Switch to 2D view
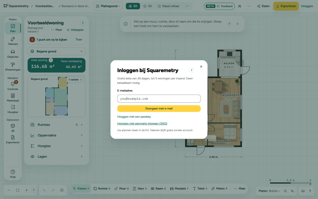The image size is (318, 199). 133,6
